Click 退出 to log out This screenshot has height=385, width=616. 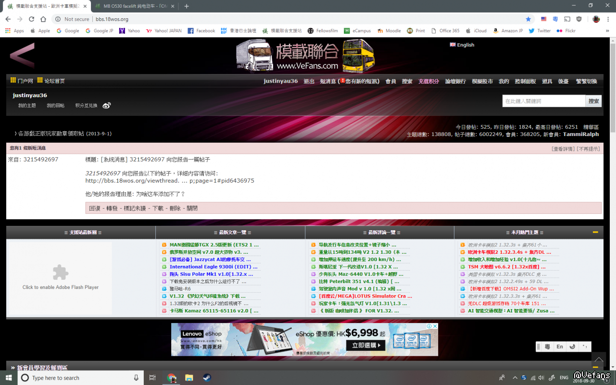[309, 81]
